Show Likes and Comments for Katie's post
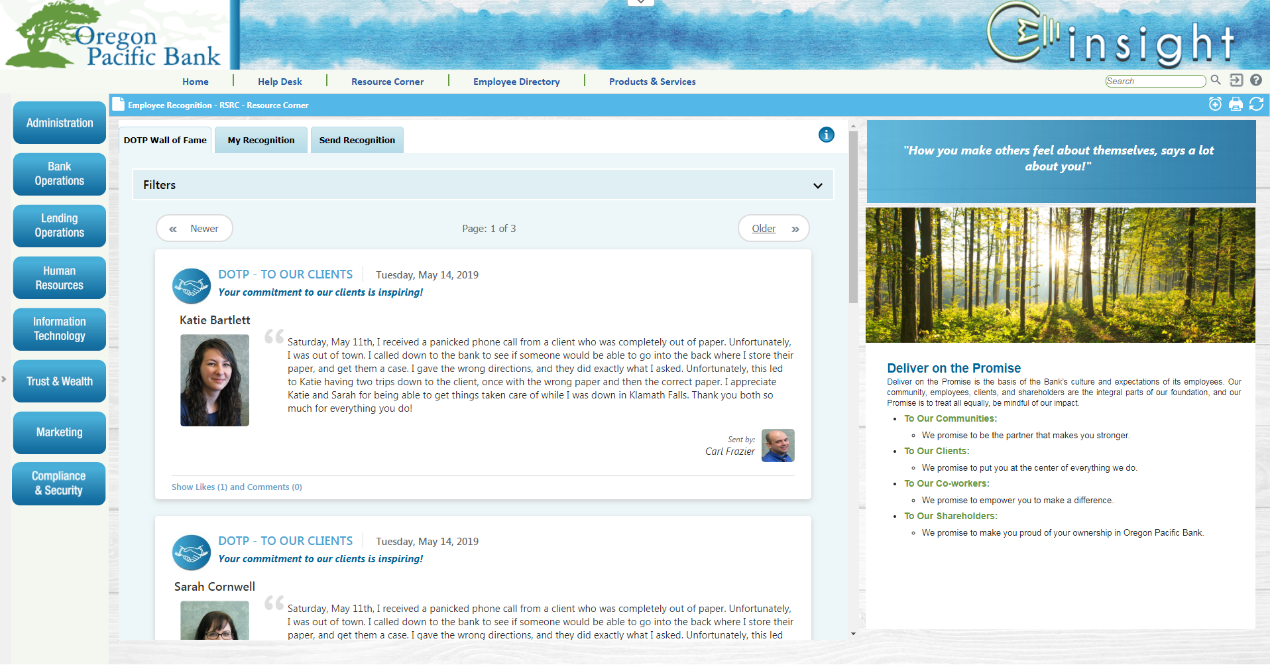Viewport: 1270px width, 665px height. tap(237, 487)
